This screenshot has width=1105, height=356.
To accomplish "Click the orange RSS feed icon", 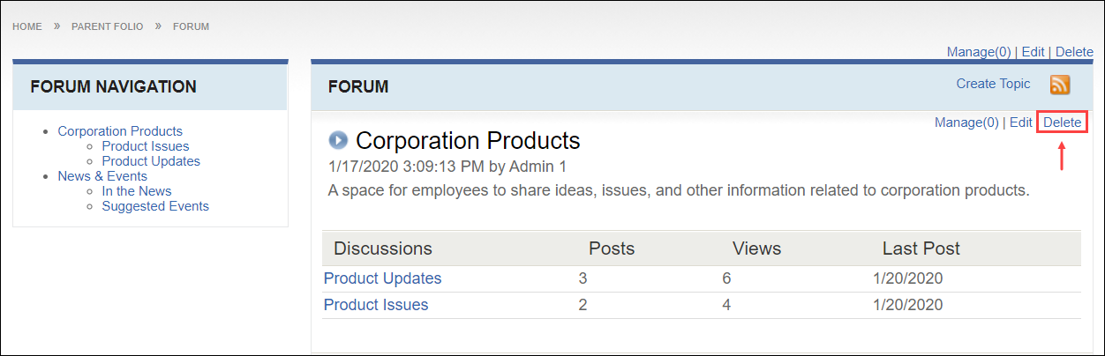I will 1059,85.
